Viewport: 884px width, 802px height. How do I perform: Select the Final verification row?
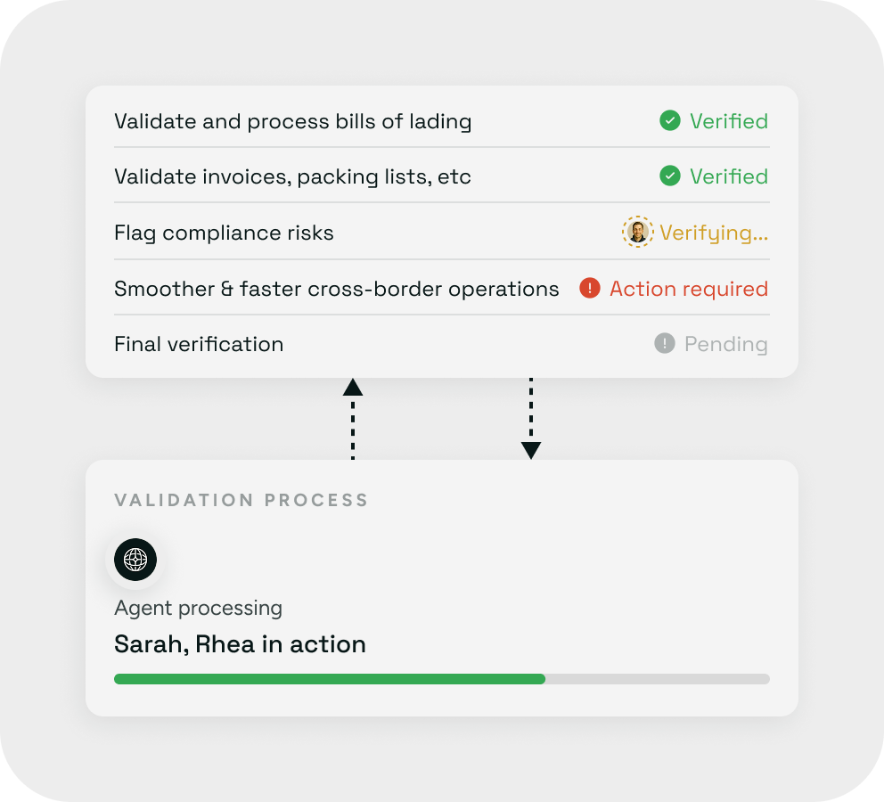[442, 344]
